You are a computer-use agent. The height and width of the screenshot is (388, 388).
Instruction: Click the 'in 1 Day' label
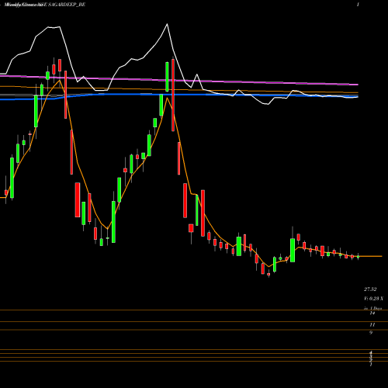pos(373,308)
